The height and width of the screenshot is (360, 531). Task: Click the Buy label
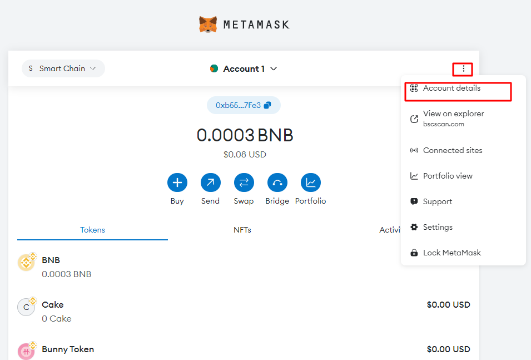coord(177,201)
